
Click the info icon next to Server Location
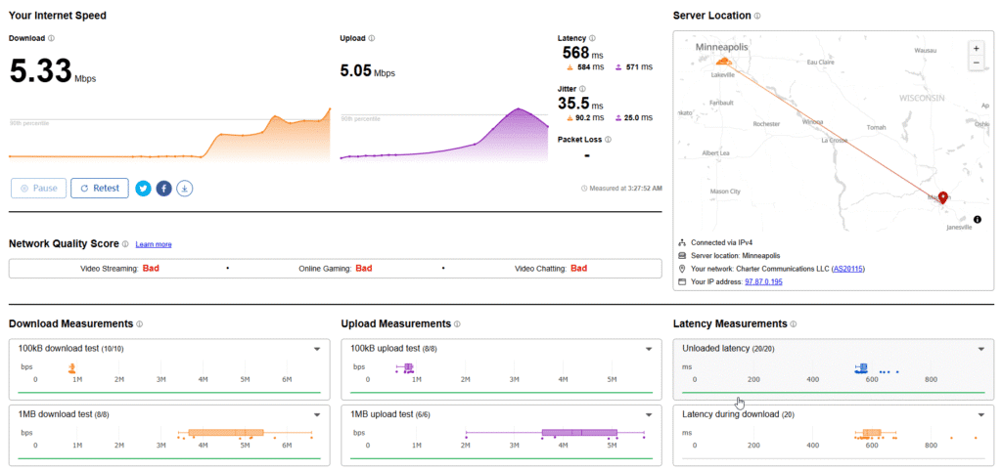pos(758,16)
